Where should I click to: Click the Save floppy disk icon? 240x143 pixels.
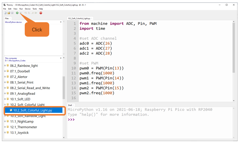[x=12, y=13]
